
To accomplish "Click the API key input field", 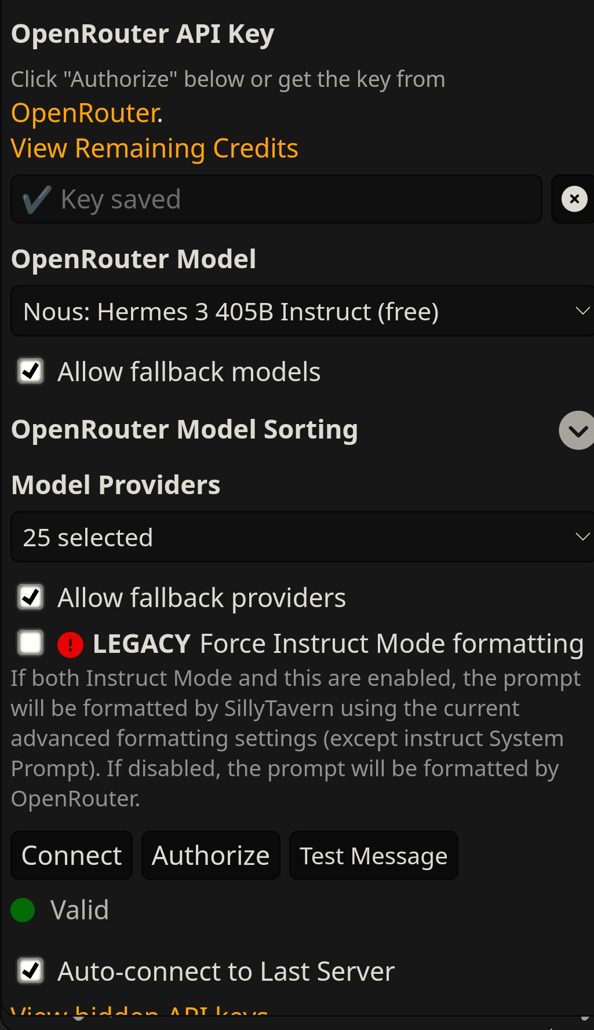I will click(x=276, y=199).
